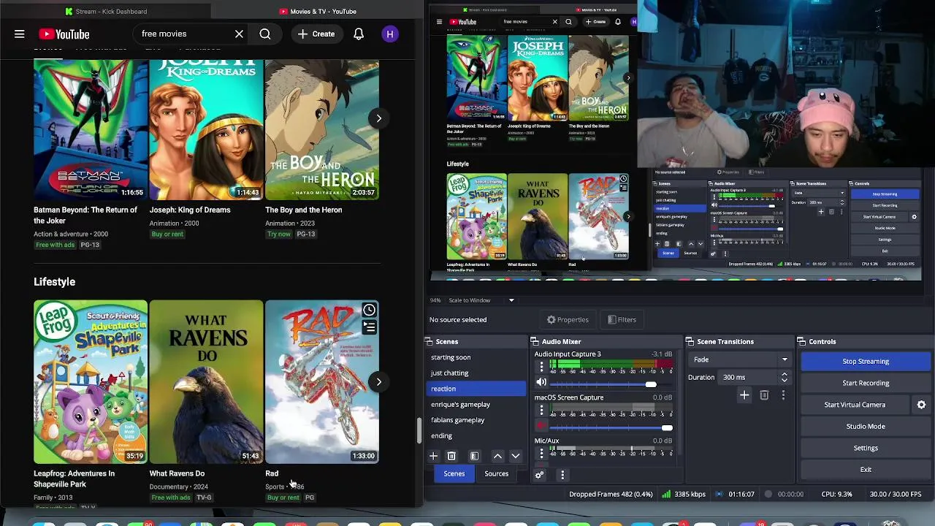Screen dimensions: 935x526
Task: Show next Lifestyle carousel items
Action: point(378,381)
